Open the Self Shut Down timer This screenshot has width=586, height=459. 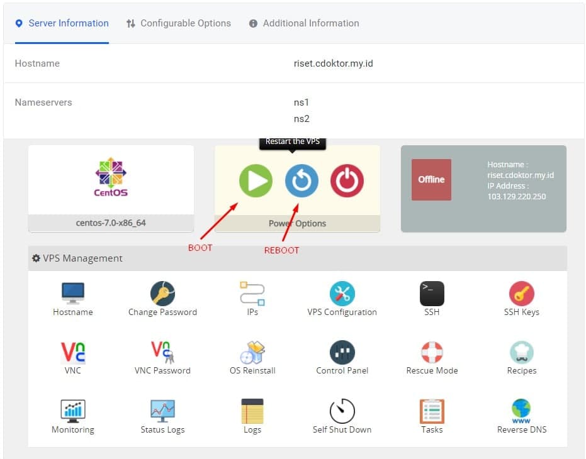[x=342, y=411]
